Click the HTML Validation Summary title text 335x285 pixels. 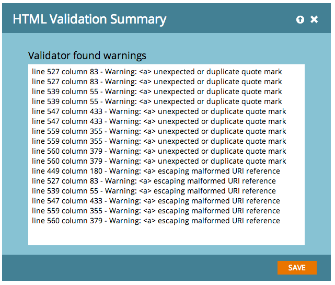pyautogui.click(x=89, y=20)
